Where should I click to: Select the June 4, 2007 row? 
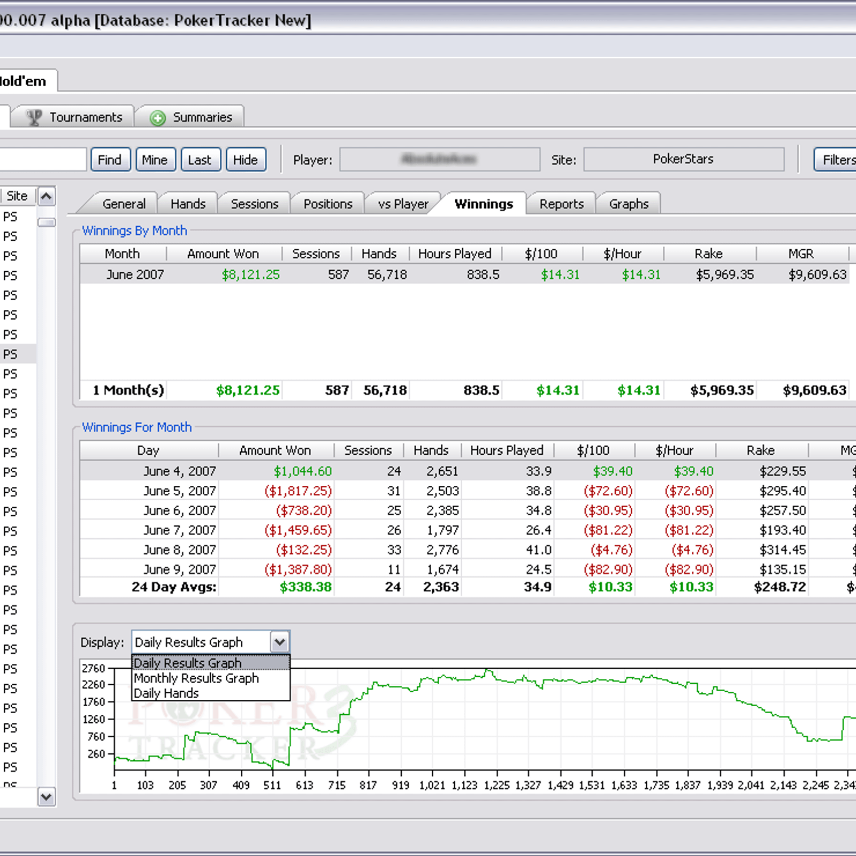point(468,471)
